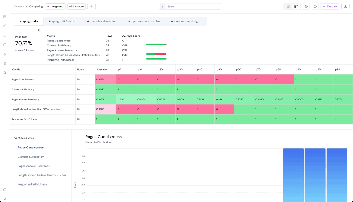Open settings gear next to view toggles
Image resolution: width=353 pixels, height=202 pixels.
point(306,6)
